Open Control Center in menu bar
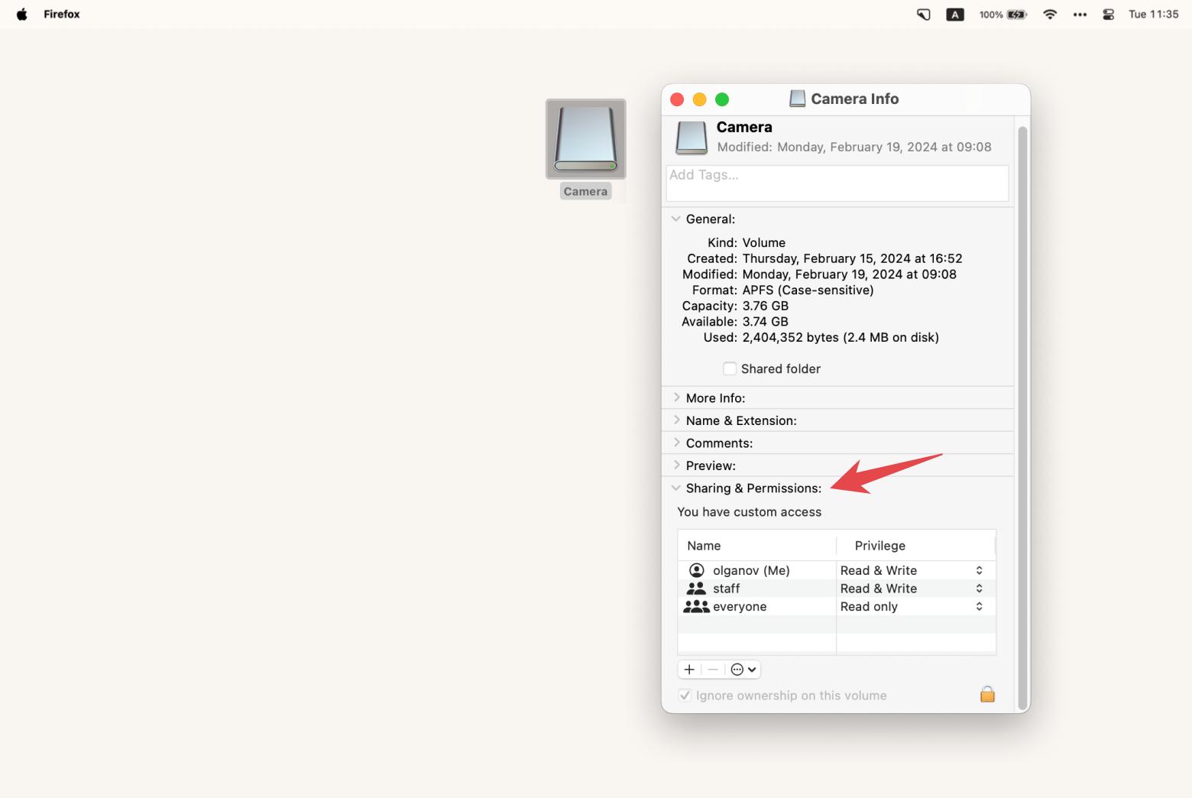1192x798 pixels. [x=1108, y=15]
